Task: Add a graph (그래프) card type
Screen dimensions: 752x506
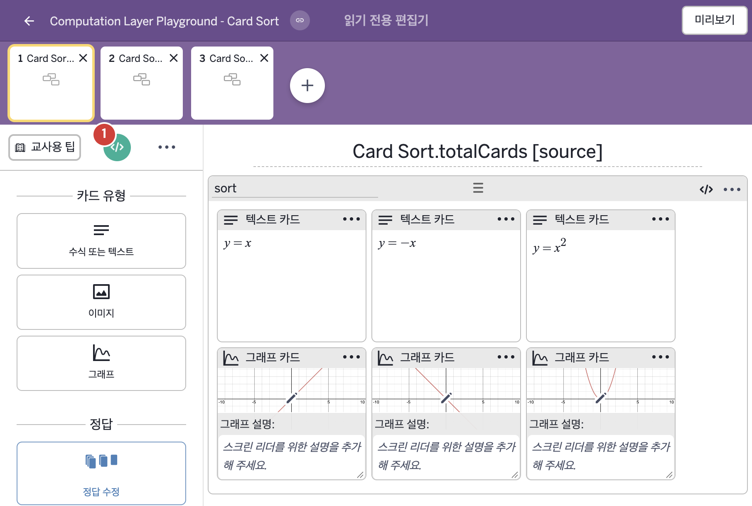Action: [x=101, y=363]
